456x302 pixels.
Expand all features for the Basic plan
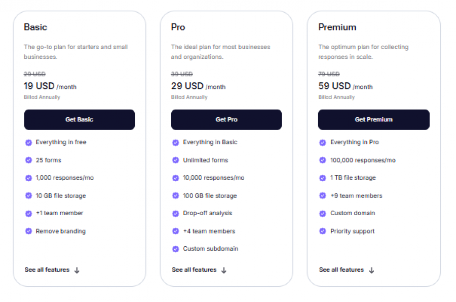point(47,270)
